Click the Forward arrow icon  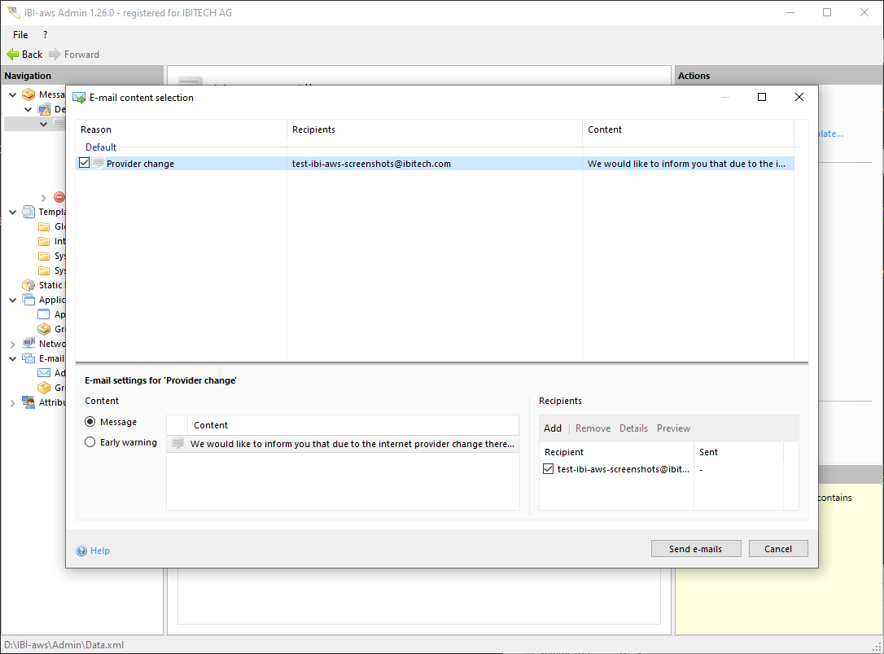[55, 55]
